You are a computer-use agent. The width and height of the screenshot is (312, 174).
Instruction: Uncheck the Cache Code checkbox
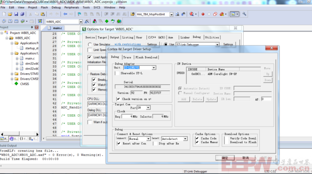(197, 138)
